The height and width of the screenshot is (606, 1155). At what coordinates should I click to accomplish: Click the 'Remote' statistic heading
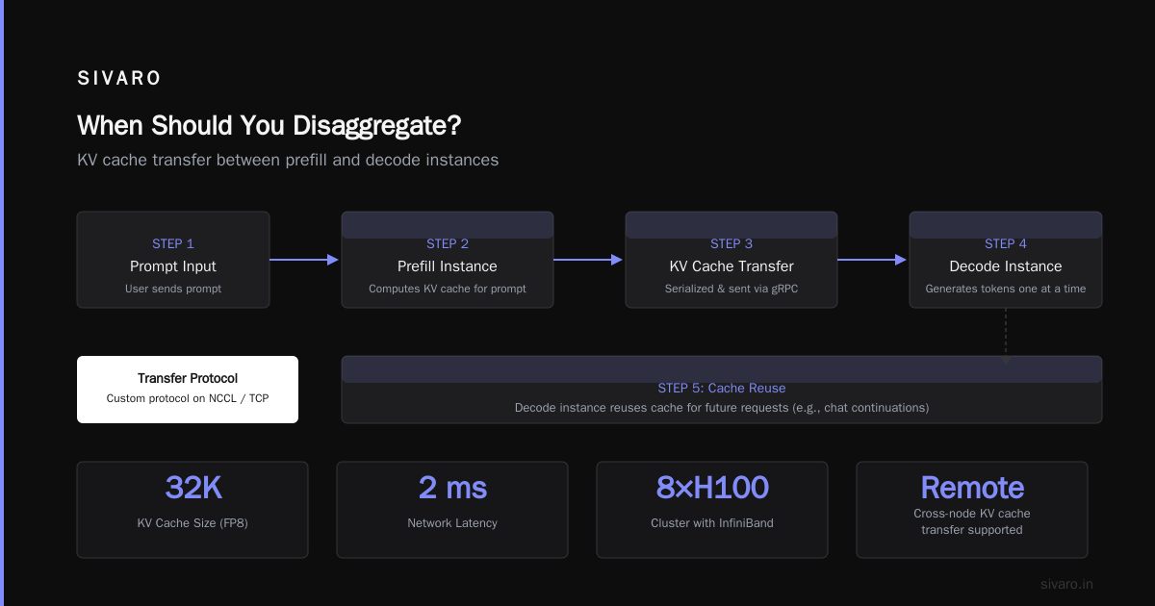[972, 488]
